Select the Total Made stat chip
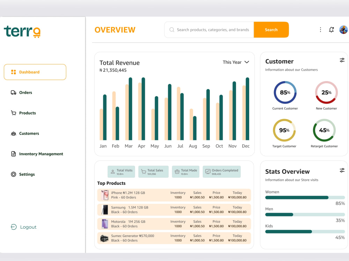 pos(186,172)
